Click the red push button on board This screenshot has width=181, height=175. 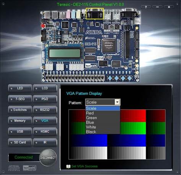(x=43, y=26)
